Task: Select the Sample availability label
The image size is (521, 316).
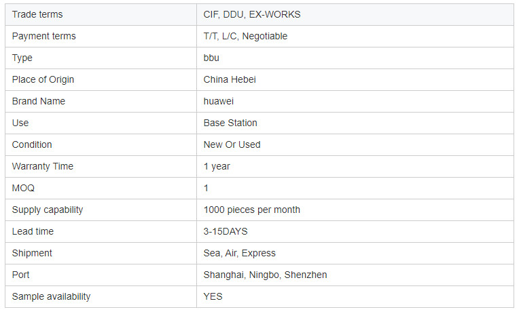Action: pyautogui.click(x=51, y=296)
